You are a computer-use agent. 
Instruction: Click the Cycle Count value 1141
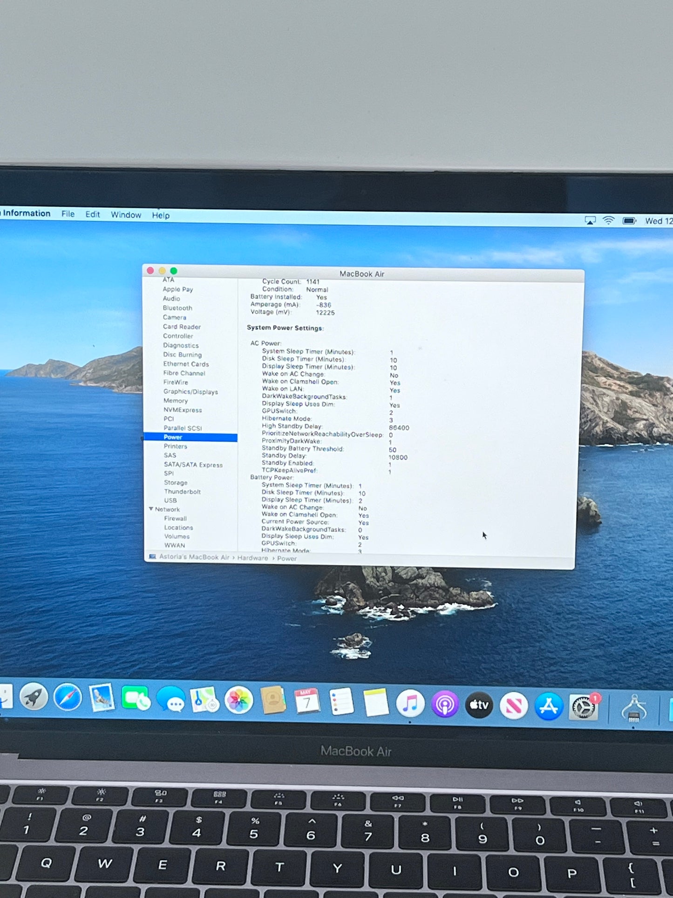click(313, 281)
